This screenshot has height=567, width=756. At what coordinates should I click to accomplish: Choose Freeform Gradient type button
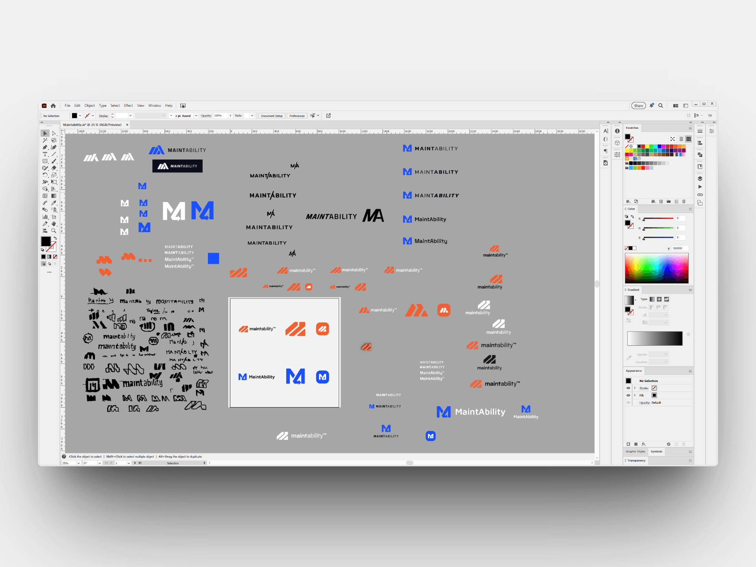click(x=667, y=299)
